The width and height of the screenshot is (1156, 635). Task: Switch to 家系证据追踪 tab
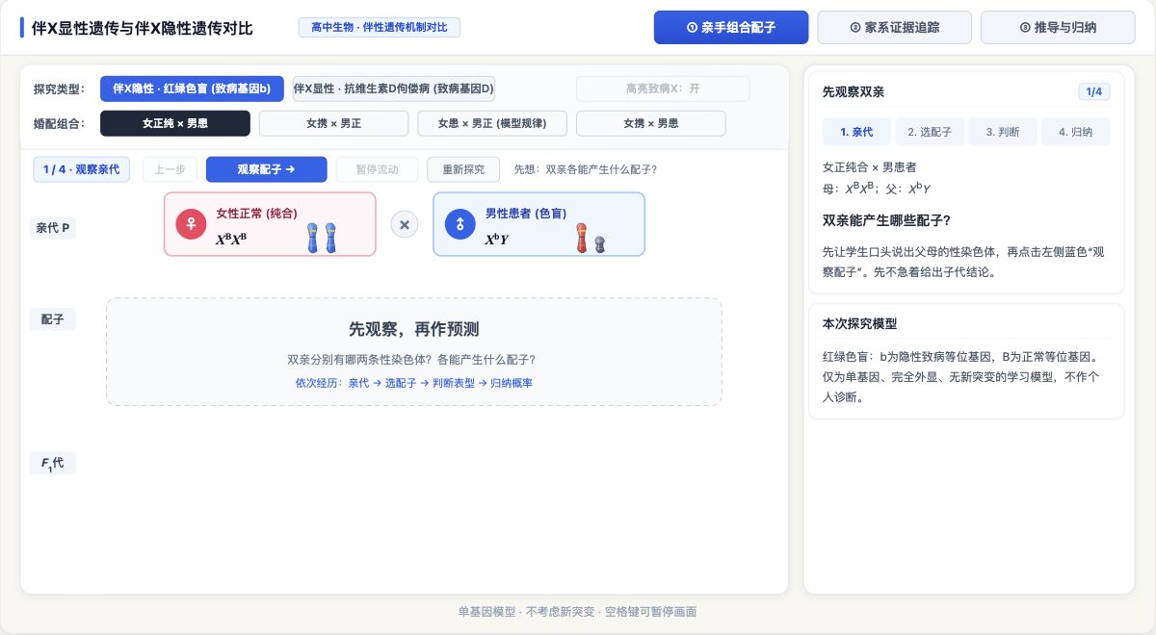895,27
